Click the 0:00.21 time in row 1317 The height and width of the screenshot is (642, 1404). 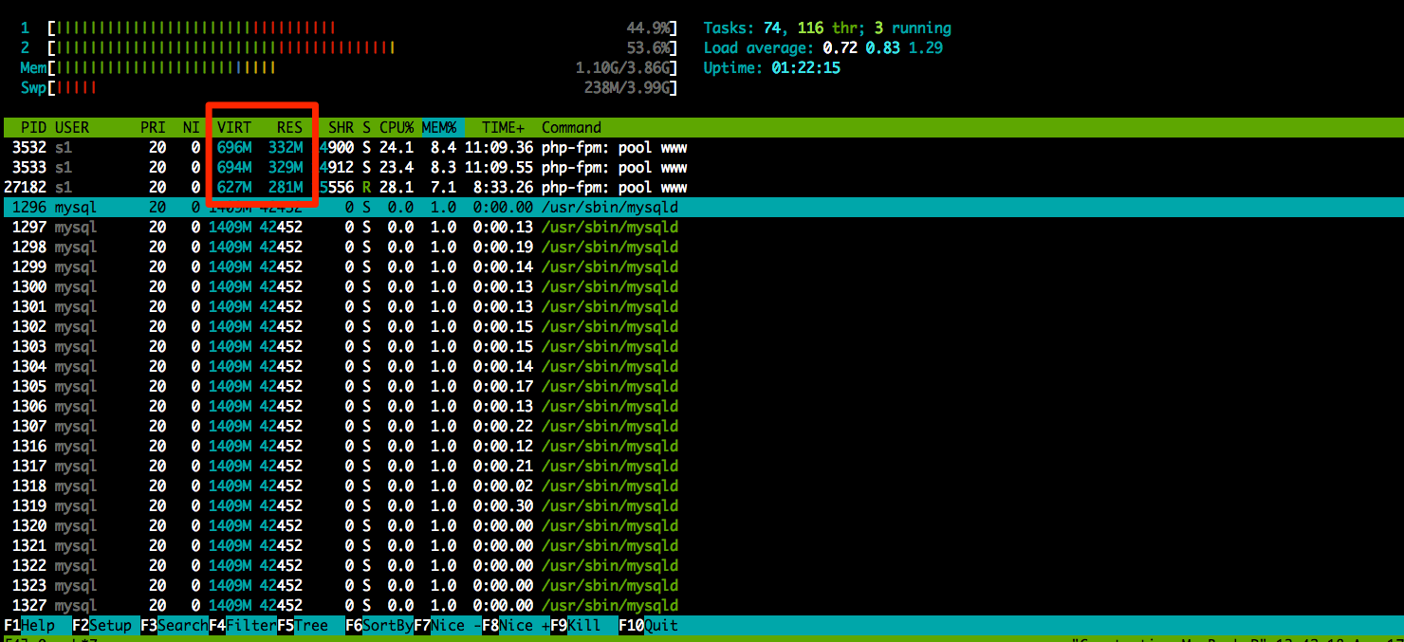tap(503, 466)
